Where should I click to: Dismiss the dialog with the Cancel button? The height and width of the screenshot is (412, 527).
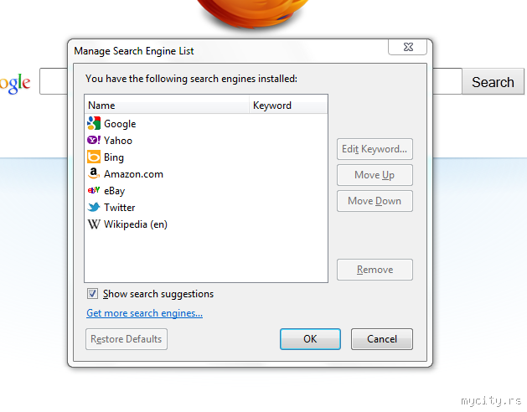click(x=382, y=339)
